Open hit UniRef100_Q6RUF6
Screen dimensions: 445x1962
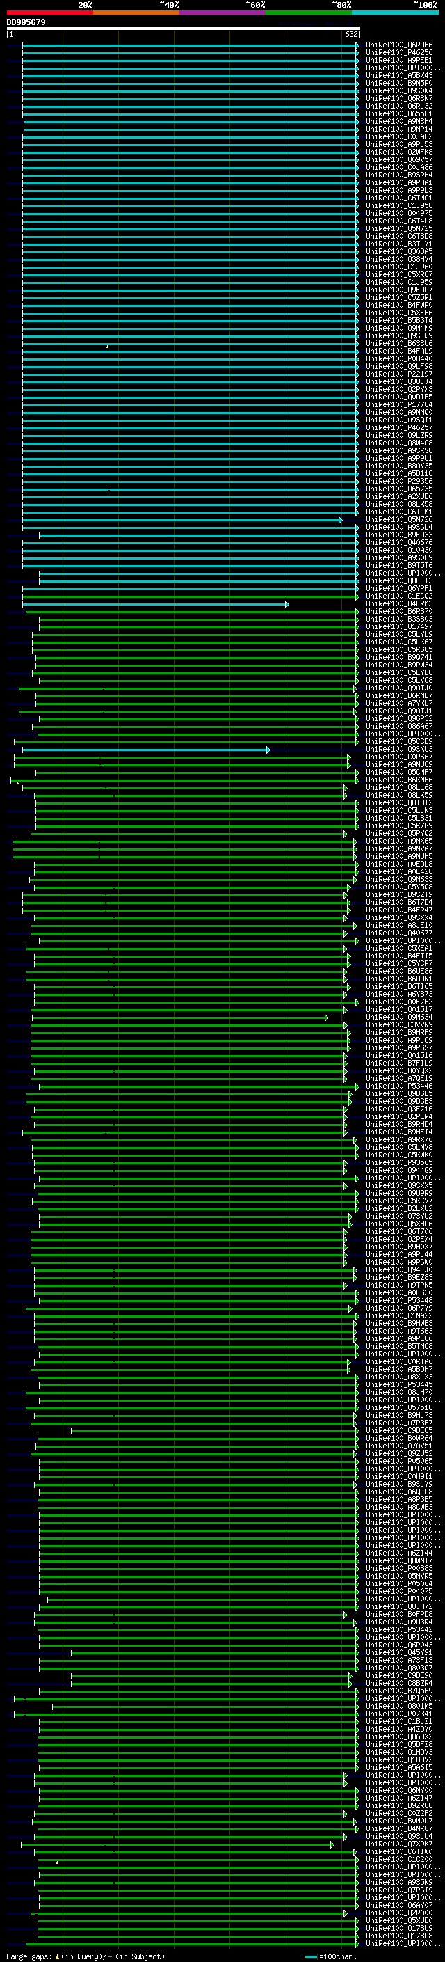click(398, 45)
